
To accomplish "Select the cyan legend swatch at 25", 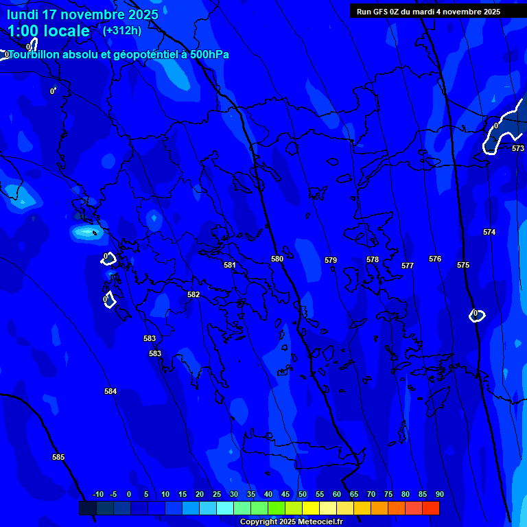I will coord(208,508).
